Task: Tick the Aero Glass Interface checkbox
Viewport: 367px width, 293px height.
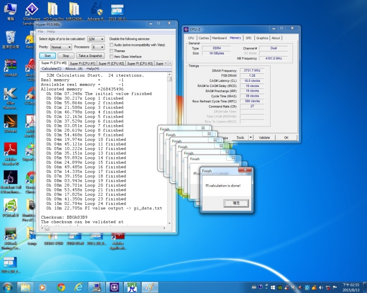Action: 112,56
